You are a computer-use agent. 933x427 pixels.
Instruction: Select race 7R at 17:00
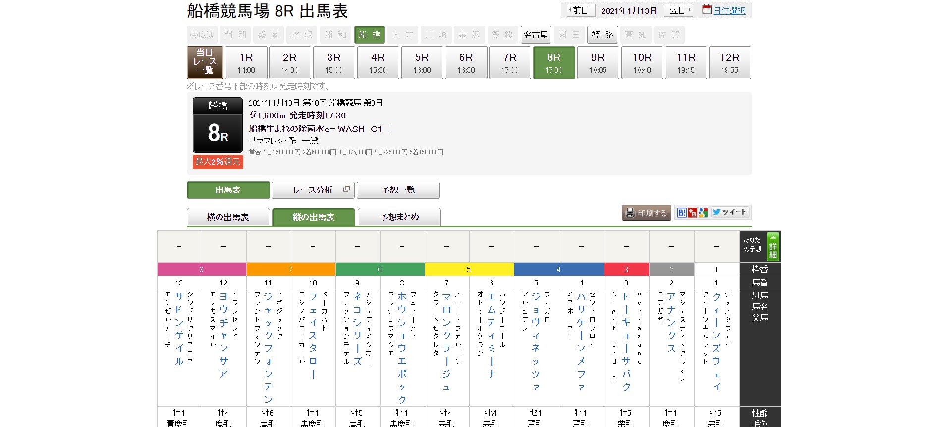pos(510,62)
